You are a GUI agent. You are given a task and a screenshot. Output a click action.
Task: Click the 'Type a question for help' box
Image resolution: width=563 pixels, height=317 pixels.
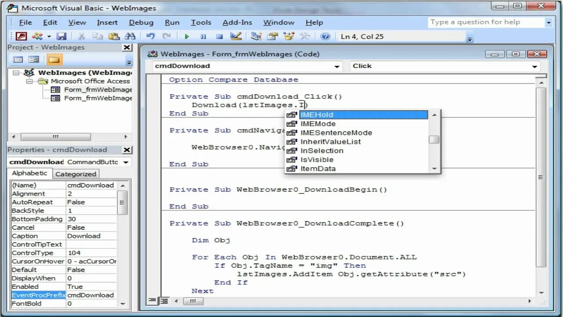pos(486,22)
